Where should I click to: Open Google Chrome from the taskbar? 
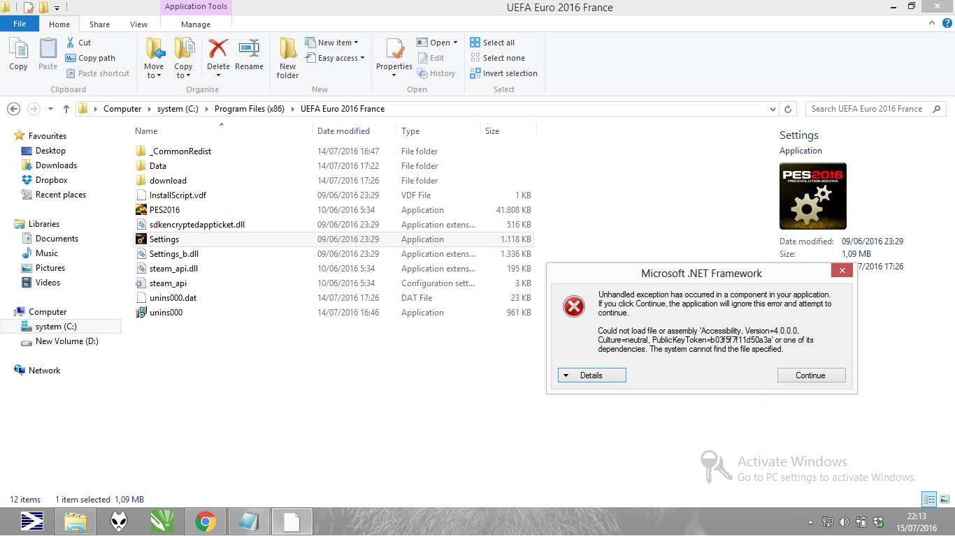click(205, 521)
